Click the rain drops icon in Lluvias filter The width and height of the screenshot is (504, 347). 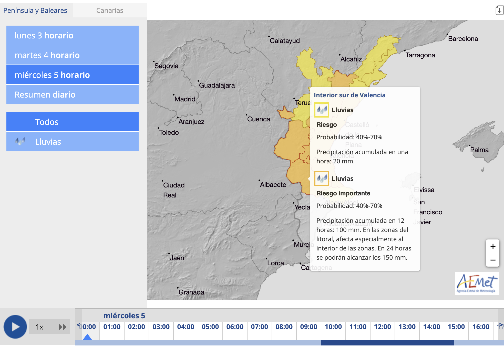point(20,141)
